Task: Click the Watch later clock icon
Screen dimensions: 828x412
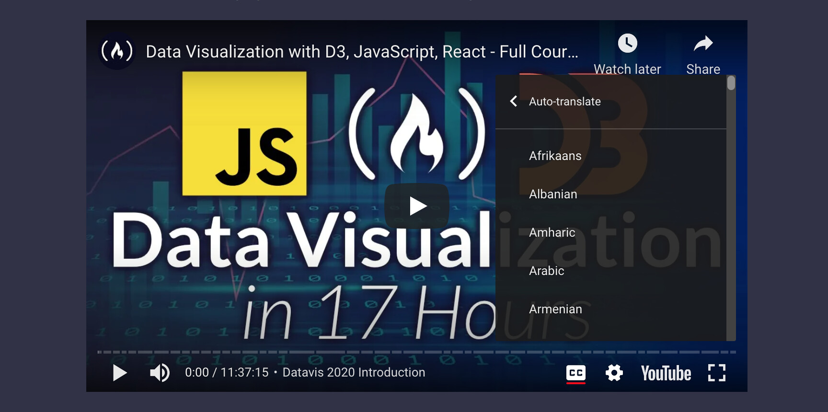Action: (x=627, y=44)
